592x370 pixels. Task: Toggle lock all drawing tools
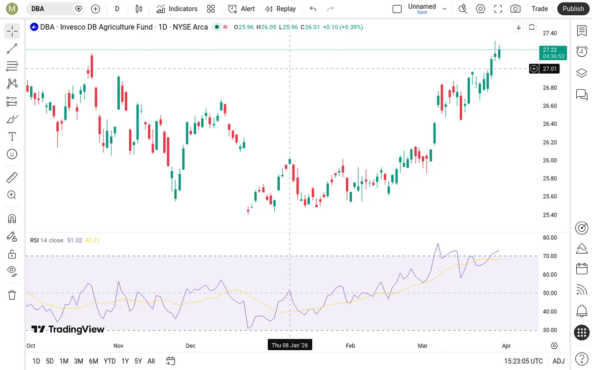click(x=12, y=254)
